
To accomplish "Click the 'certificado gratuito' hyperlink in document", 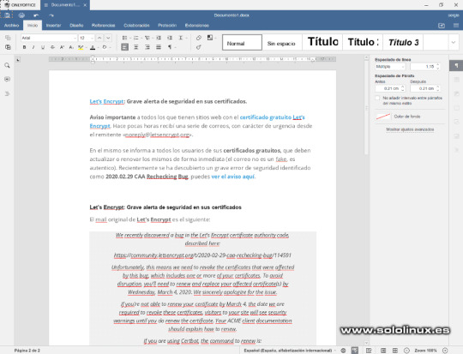I will (x=266, y=117).
